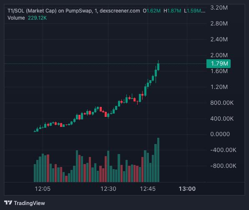
Task: Click the -400.00K price axis label
Action: coord(223,150)
